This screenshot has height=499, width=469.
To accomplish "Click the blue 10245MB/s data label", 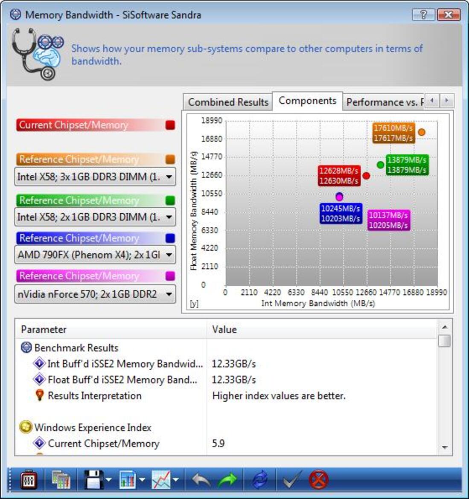I will [x=341, y=214].
